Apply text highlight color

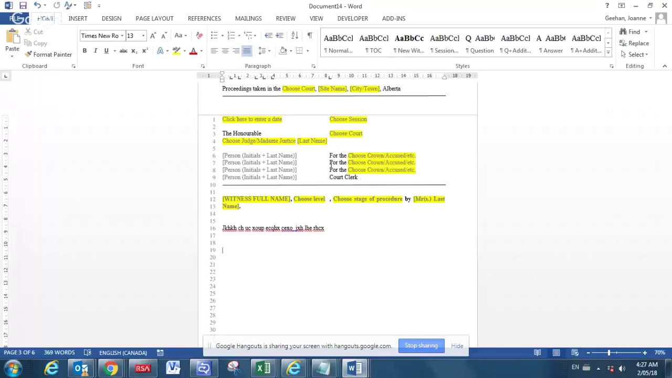(x=176, y=51)
